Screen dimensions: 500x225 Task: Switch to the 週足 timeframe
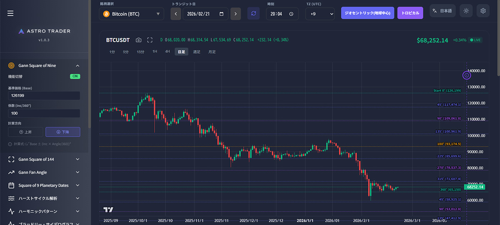(197, 52)
